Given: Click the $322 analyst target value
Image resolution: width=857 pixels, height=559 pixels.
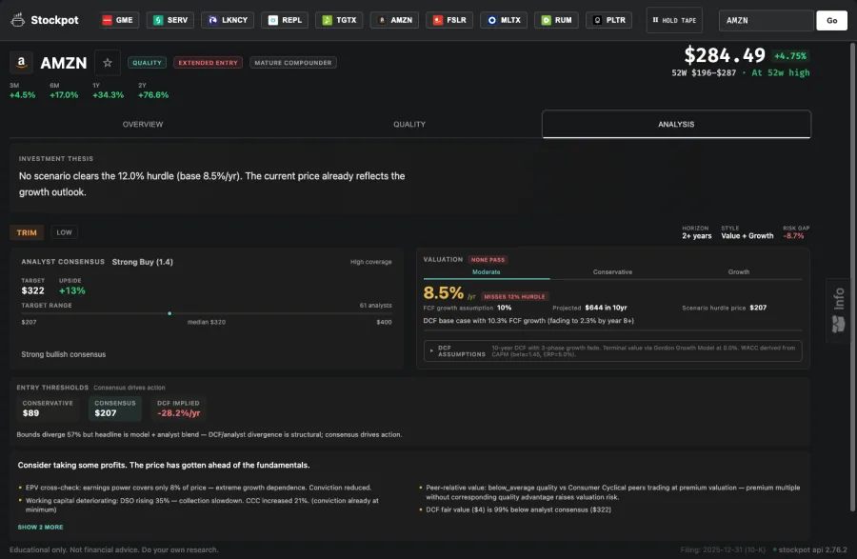Looking at the screenshot, I should click(x=32, y=290).
